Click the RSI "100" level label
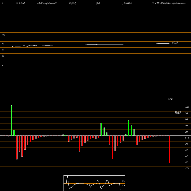Image resolution: width=191 pixels, height=191 pixels. click(3, 35)
